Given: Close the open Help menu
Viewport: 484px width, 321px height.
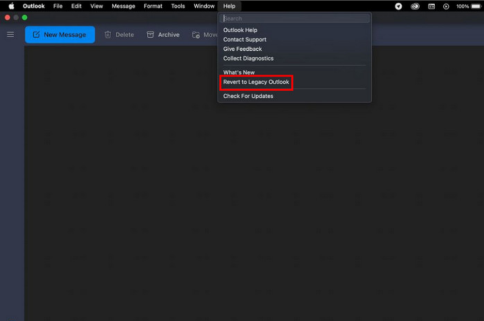Looking at the screenshot, I should 229,6.
